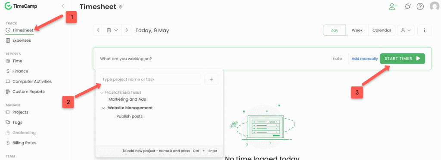The image size is (441, 160).
Task: Collapse the Website Management project
Action: click(103, 108)
